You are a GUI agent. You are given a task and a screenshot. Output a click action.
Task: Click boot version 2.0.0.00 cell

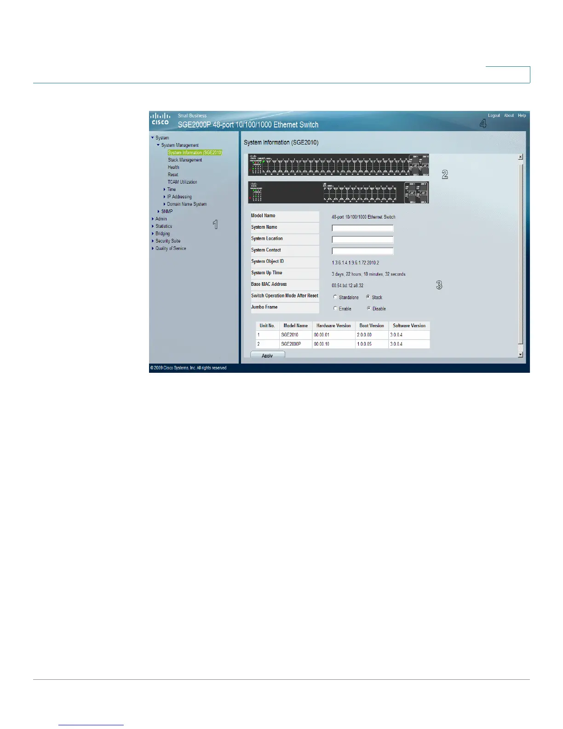point(372,335)
